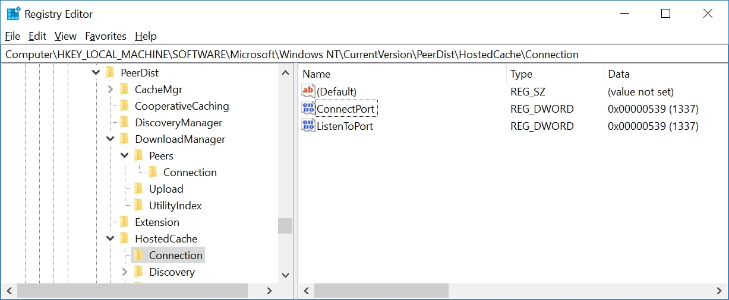The width and height of the screenshot is (729, 300).
Task: Click the Upload folder icon
Action: pos(138,189)
